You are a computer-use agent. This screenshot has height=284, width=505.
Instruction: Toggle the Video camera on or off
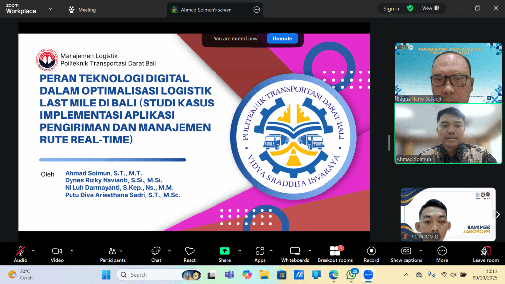pos(57,251)
